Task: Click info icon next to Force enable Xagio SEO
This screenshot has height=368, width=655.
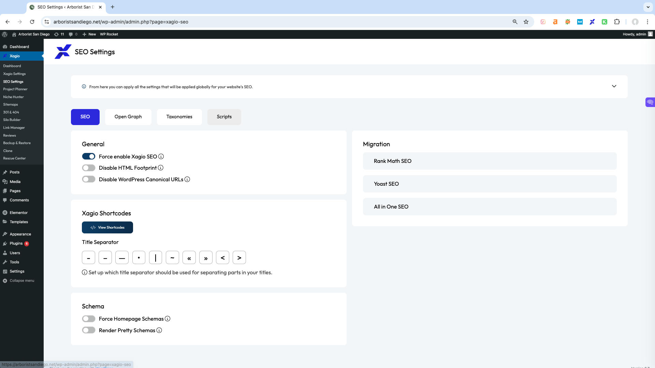Action: 161,156
